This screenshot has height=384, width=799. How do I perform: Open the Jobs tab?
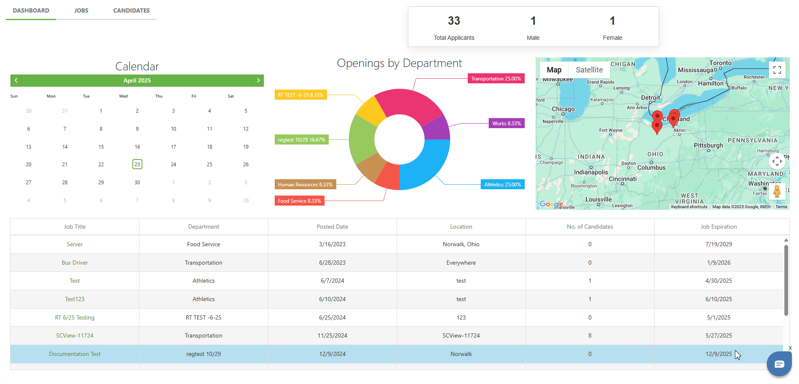tap(81, 10)
